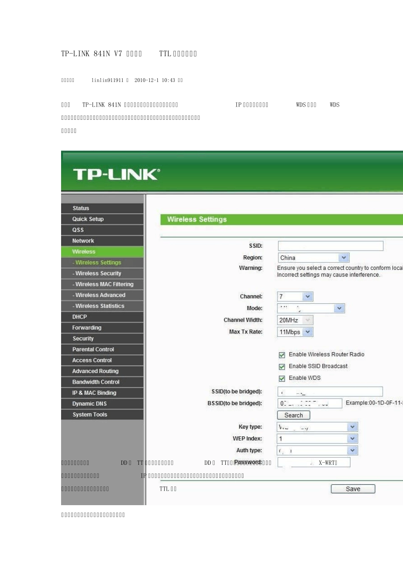This screenshot has width=403, height=571.
Task: Click SSID(to be bridged) input field
Action: (330, 392)
